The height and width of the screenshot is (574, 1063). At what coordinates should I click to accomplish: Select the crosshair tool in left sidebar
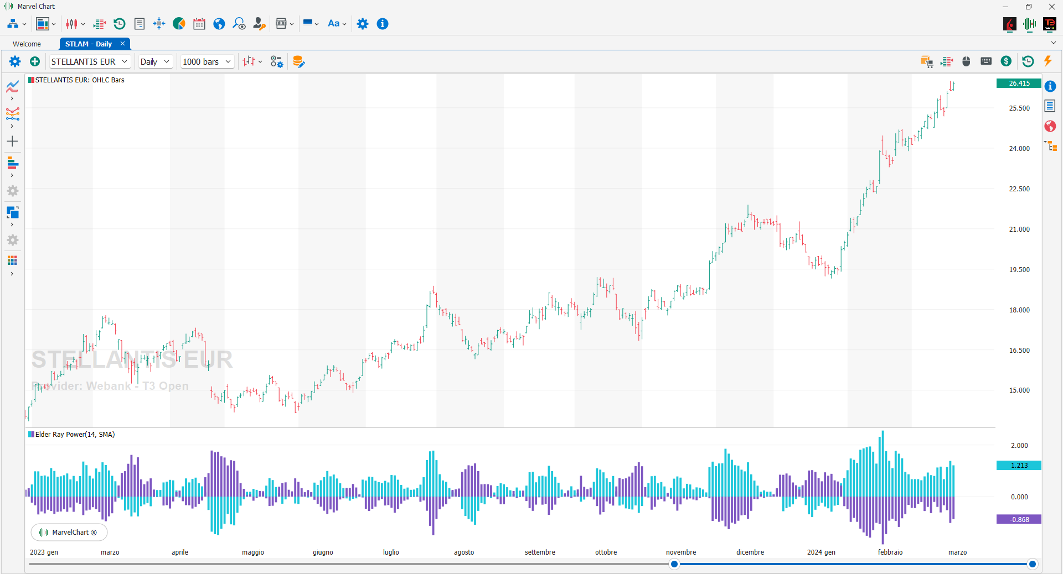click(x=12, y=142)
